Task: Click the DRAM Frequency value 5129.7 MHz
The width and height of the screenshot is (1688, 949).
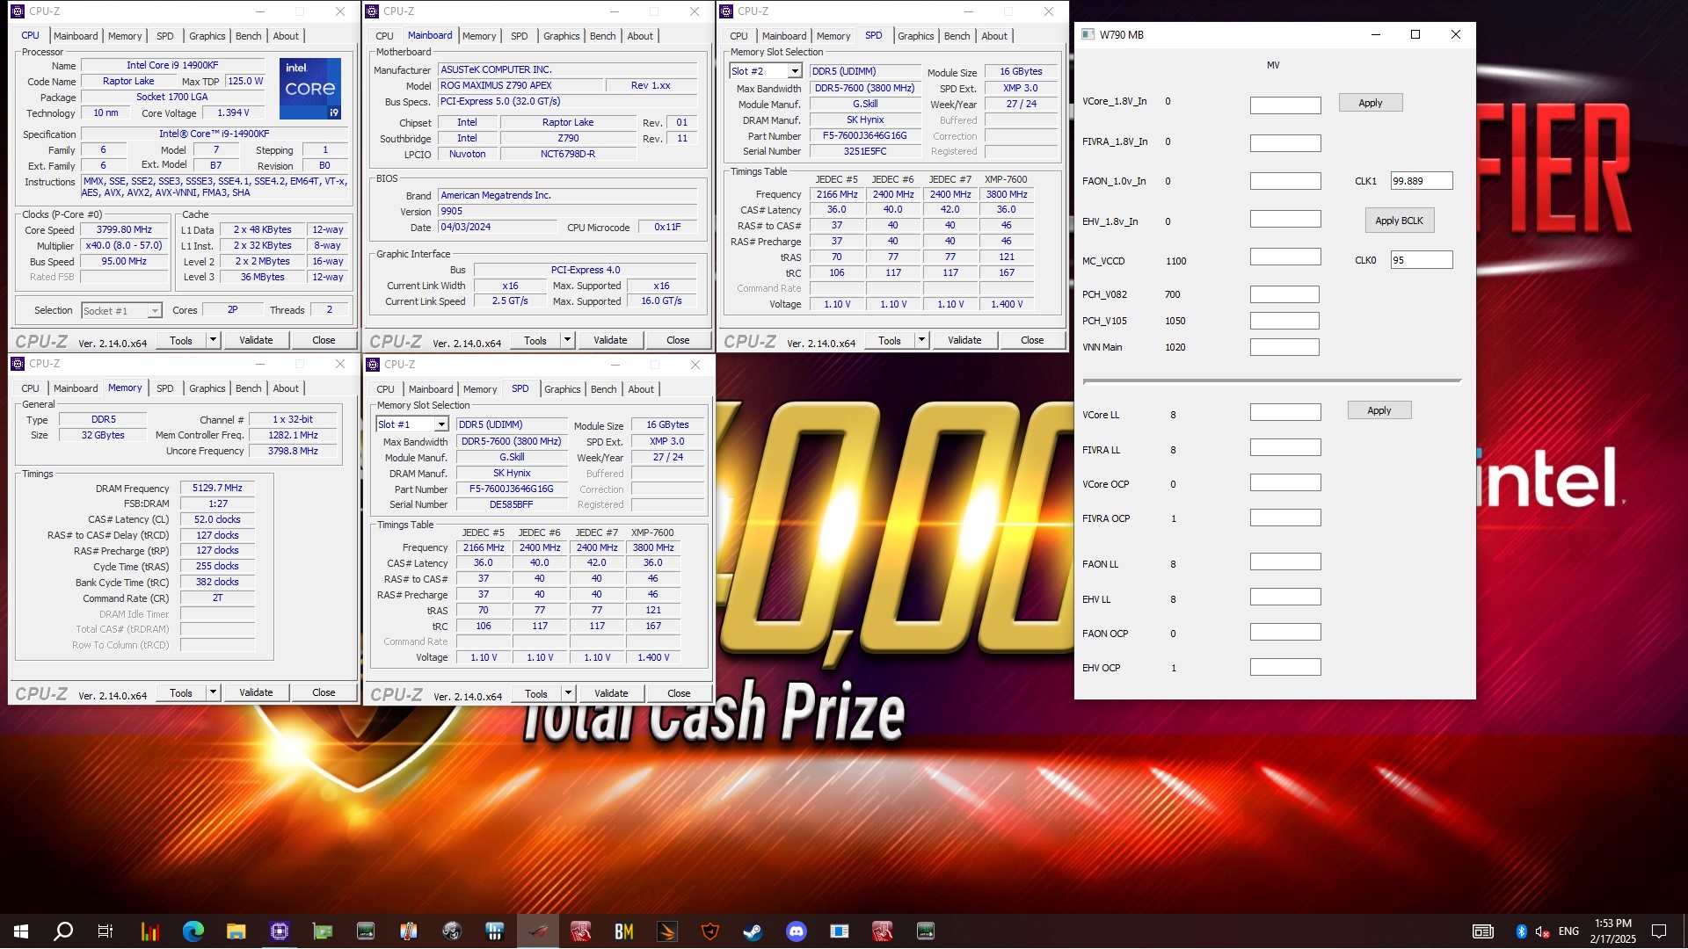Action: [x=217, y=488]
